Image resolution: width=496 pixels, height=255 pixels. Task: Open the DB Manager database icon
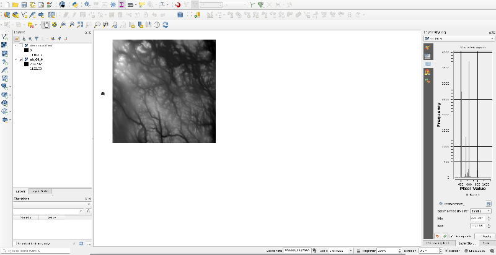180,14
